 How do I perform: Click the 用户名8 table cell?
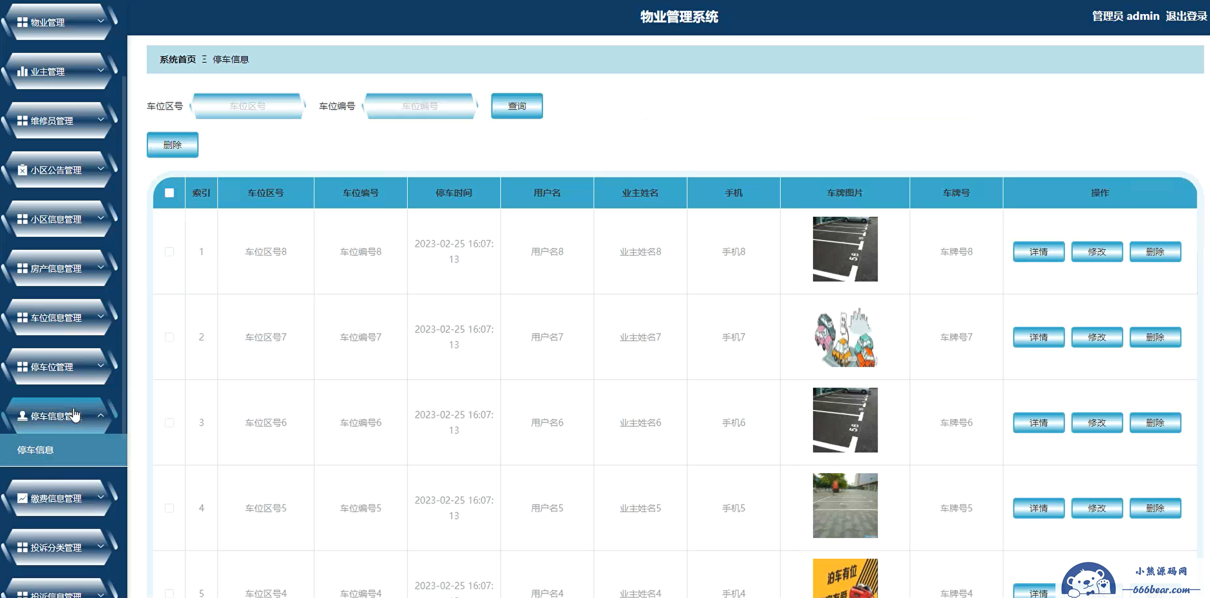(x=547, y=252)
